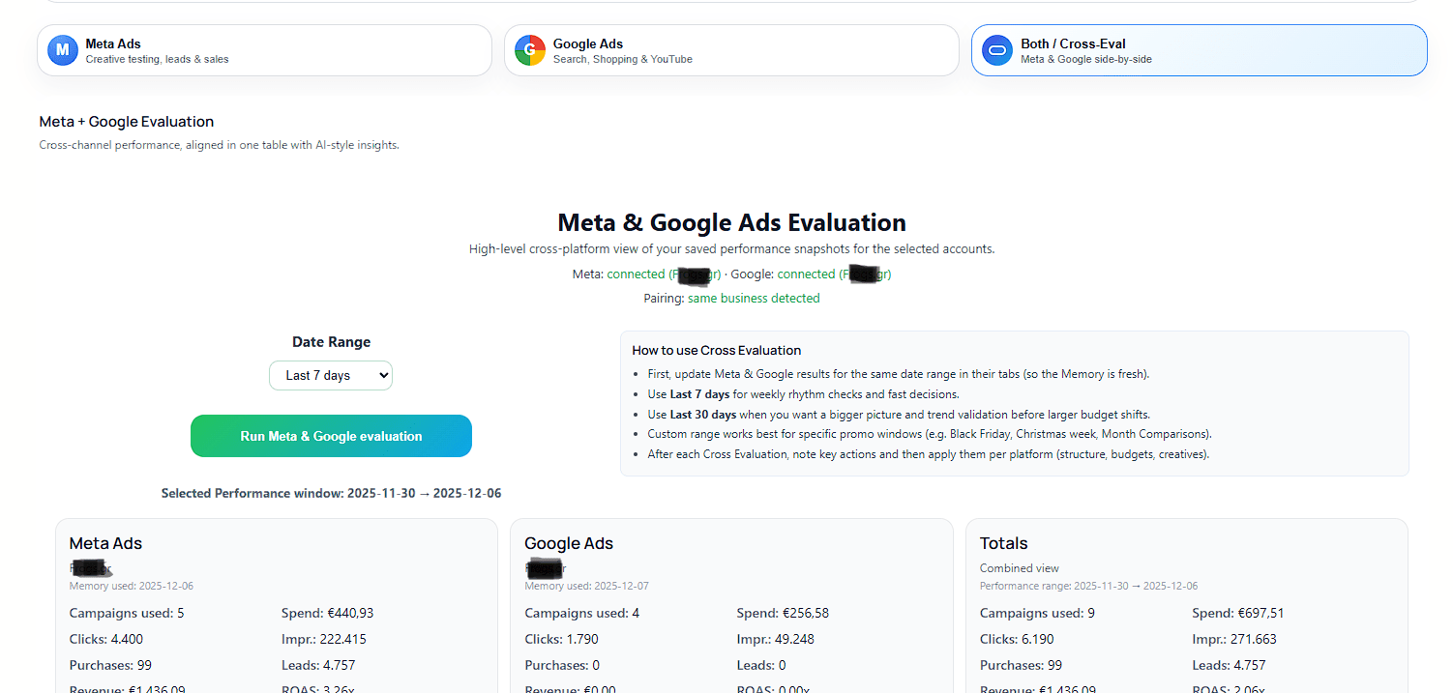Click the Meta connected status link
Screen dimensions: 1453x693
(664, 274)
